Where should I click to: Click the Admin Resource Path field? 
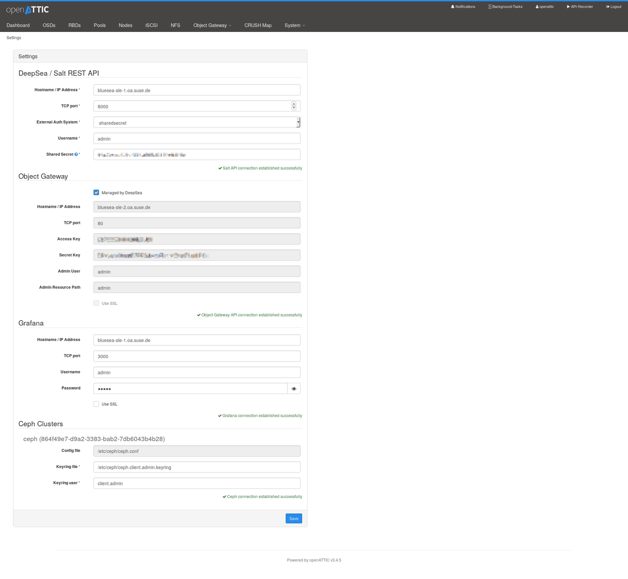[x=197, y=288]
